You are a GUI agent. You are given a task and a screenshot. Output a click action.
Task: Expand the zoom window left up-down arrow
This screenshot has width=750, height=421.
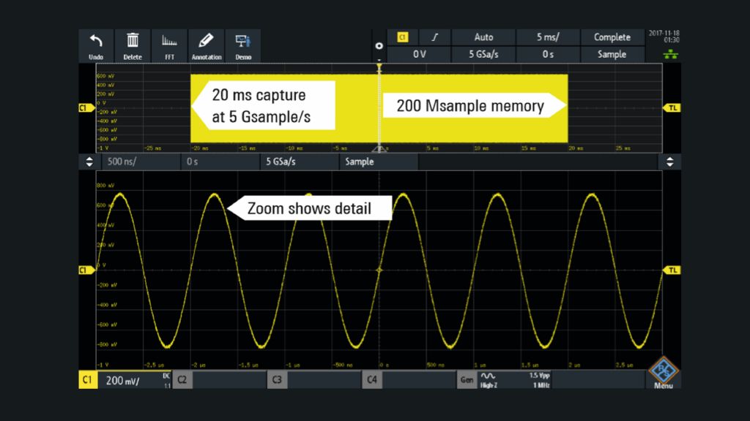(x=89, y=162)
